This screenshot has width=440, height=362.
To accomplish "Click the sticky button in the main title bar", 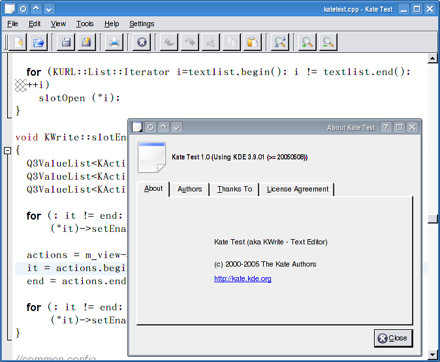I will [24, 9].
